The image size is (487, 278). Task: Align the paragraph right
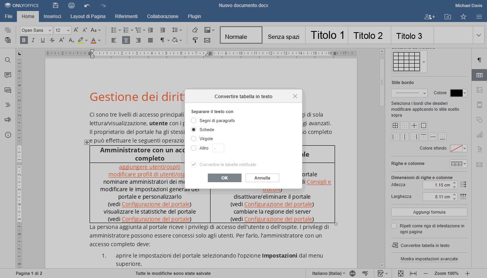click(x=138, y=40)
